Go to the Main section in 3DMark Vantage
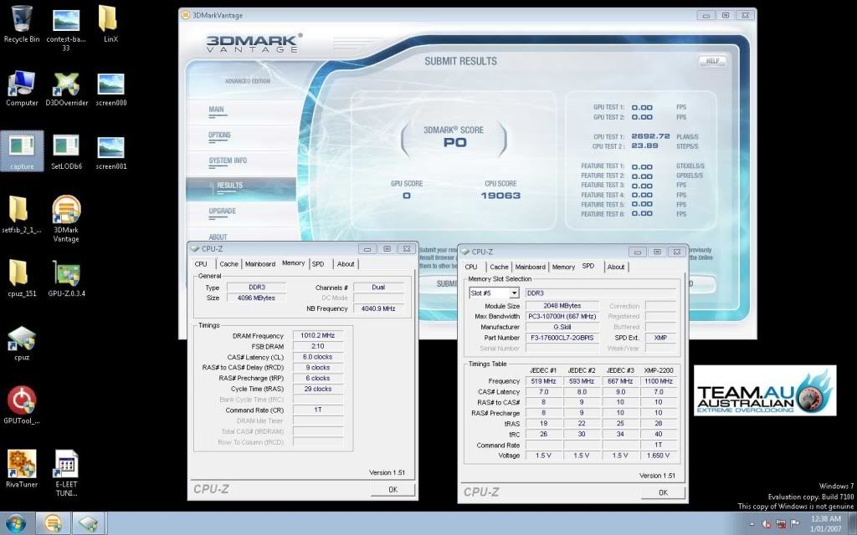This screenshot has width=857, height=535. click(x=216, y=110)
